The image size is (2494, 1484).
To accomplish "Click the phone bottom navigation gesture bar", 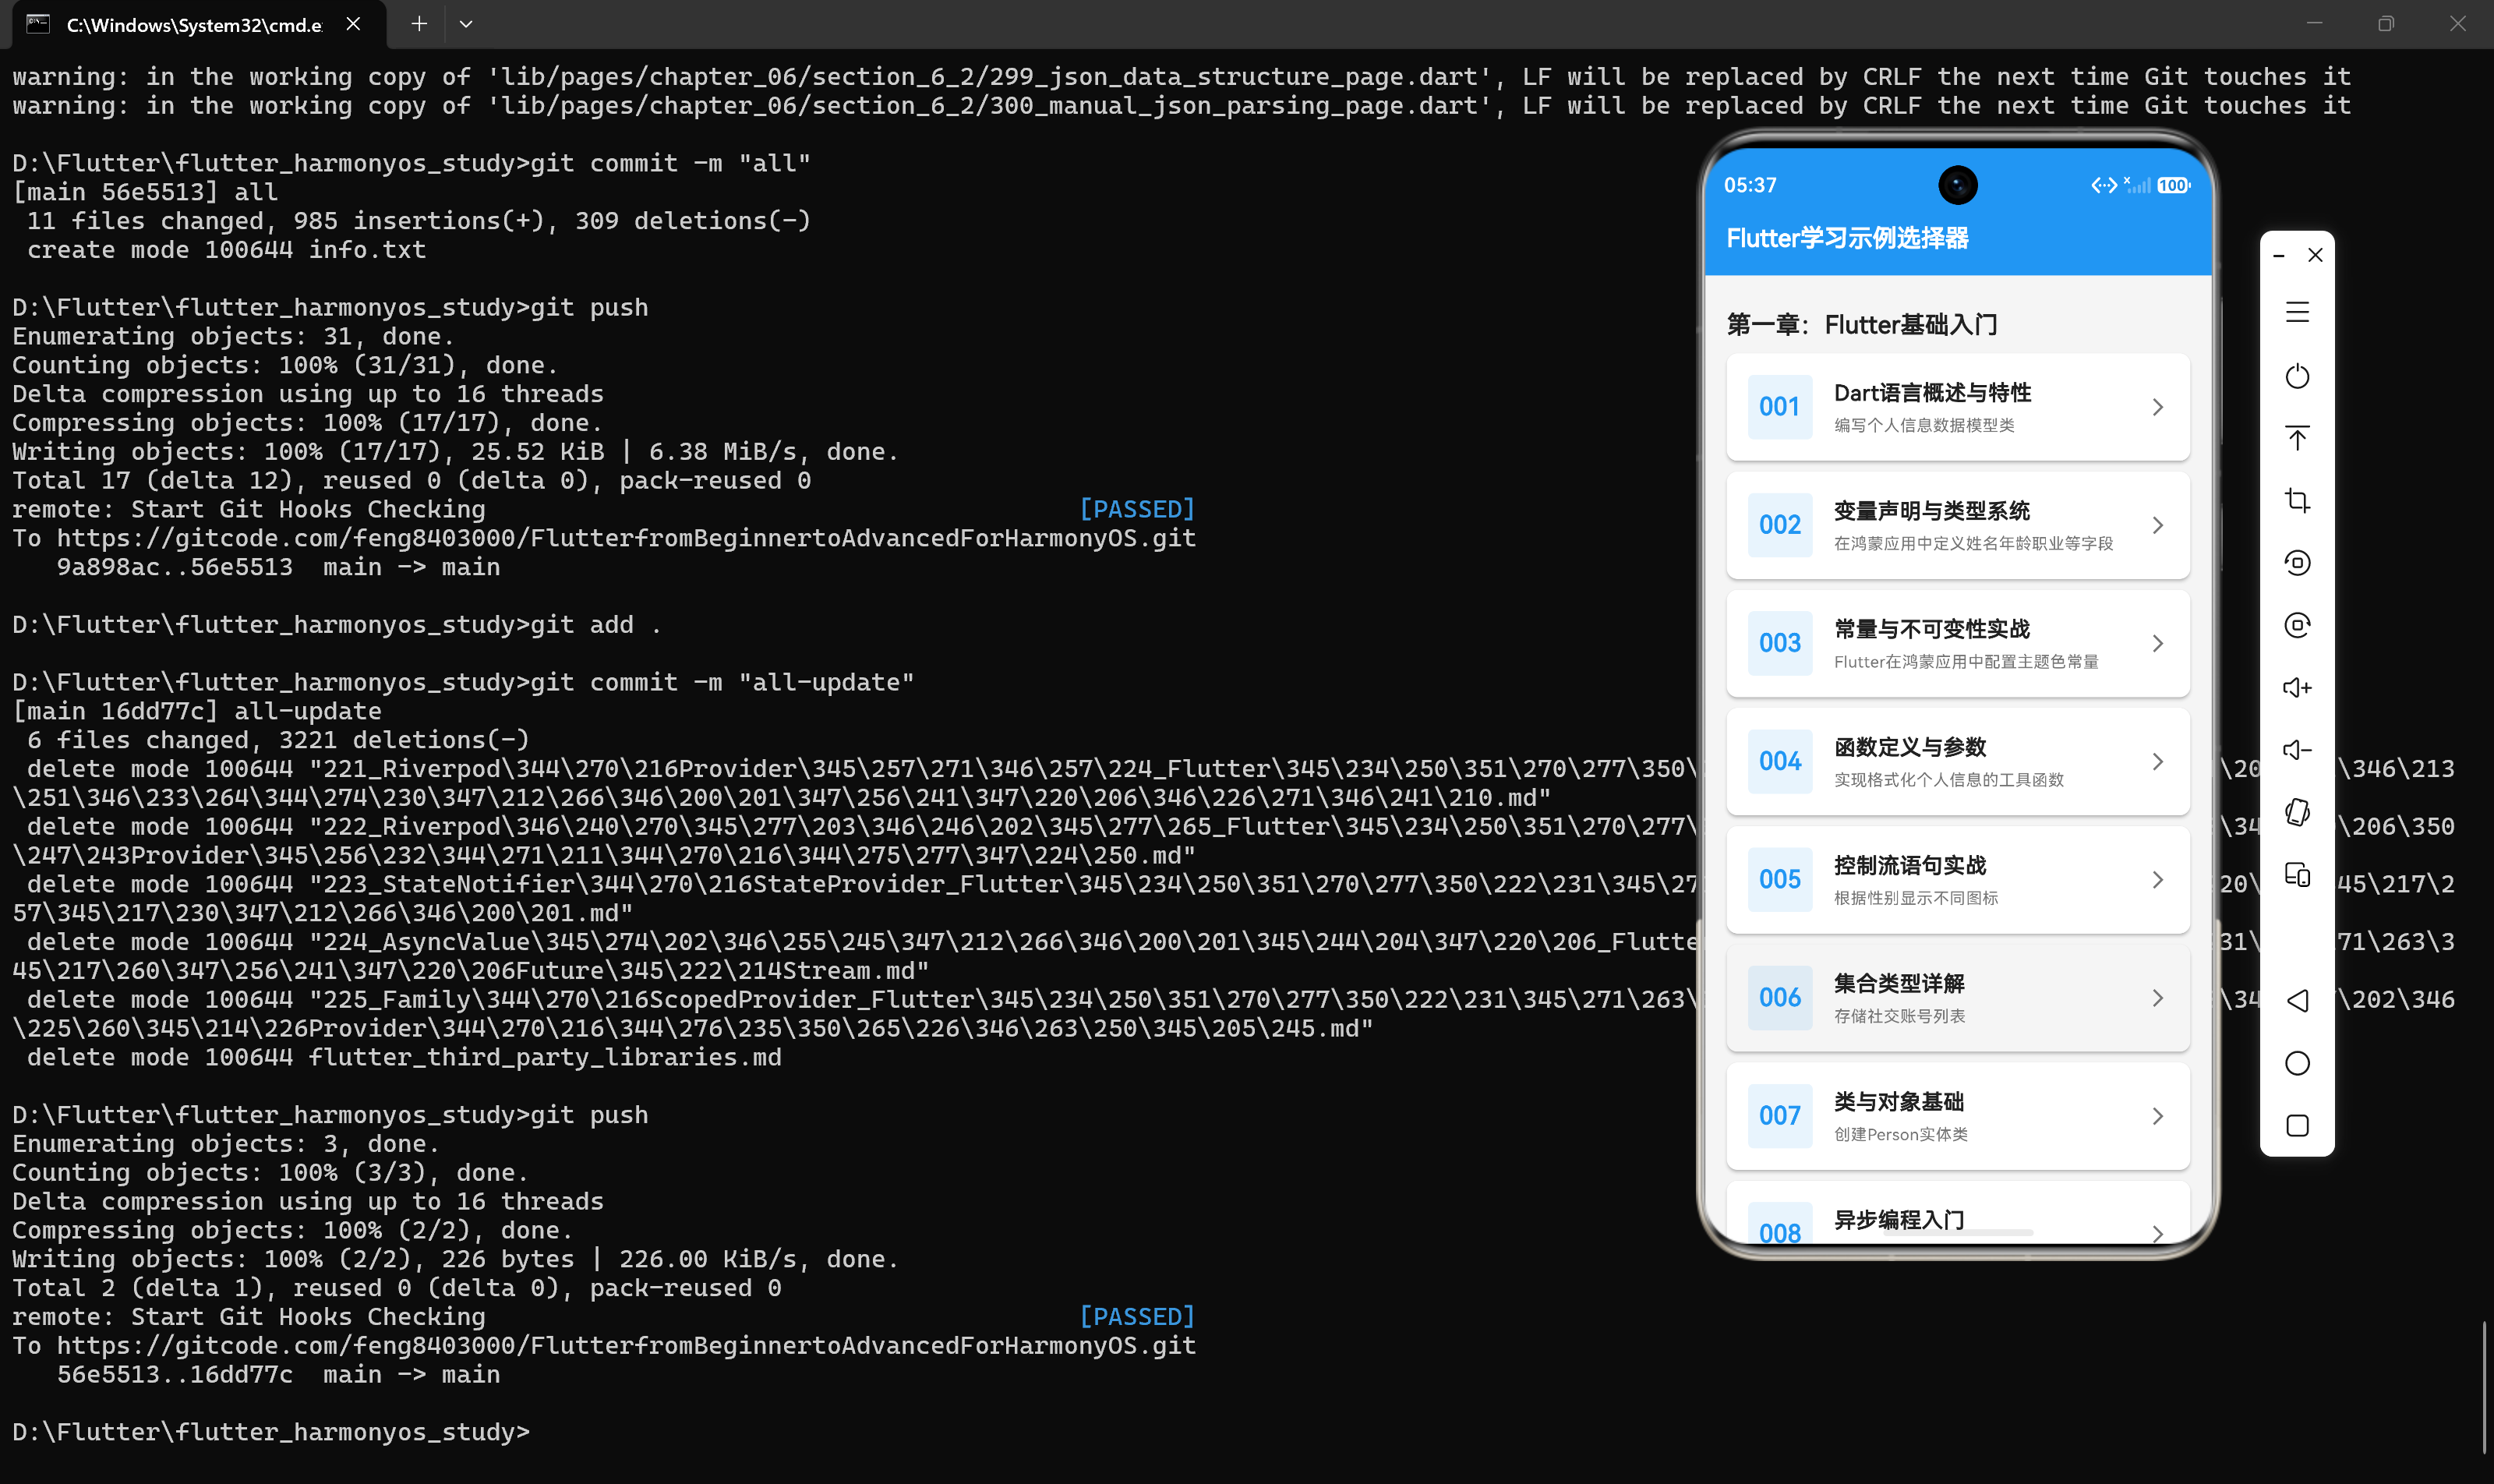I will [1958, 1233].
